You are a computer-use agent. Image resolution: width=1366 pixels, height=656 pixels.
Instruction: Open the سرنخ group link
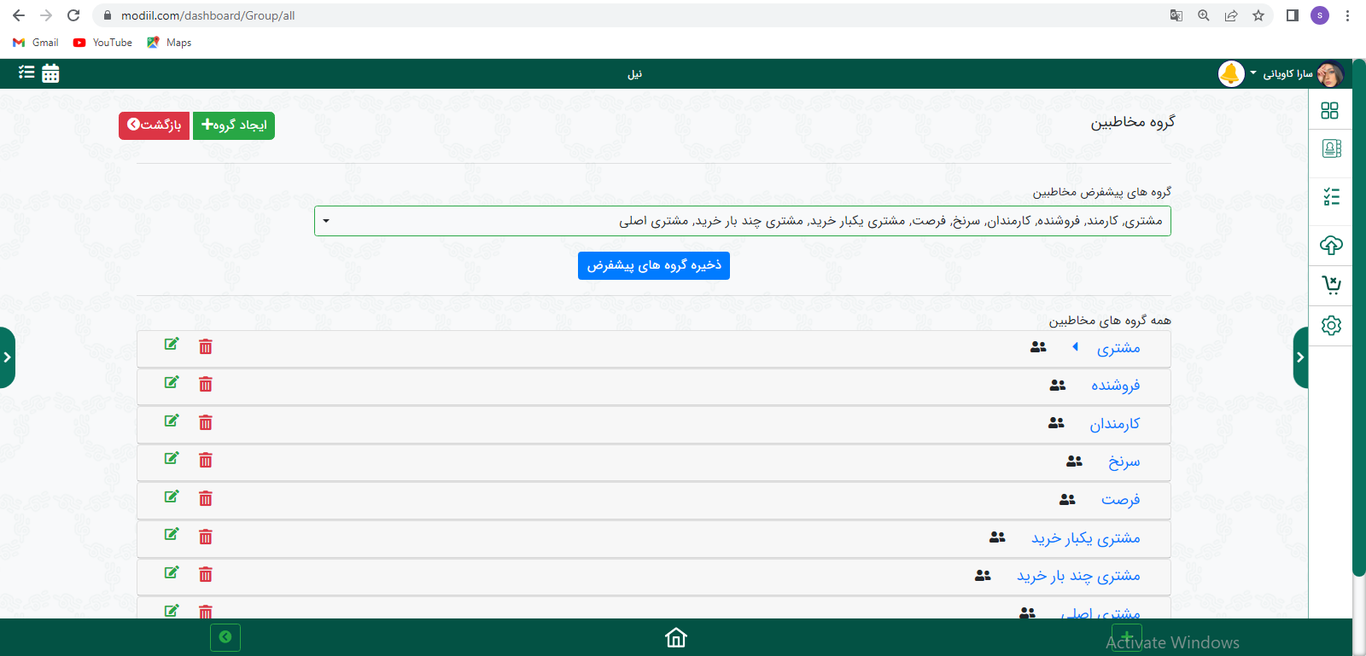[x=1124, y=462]
